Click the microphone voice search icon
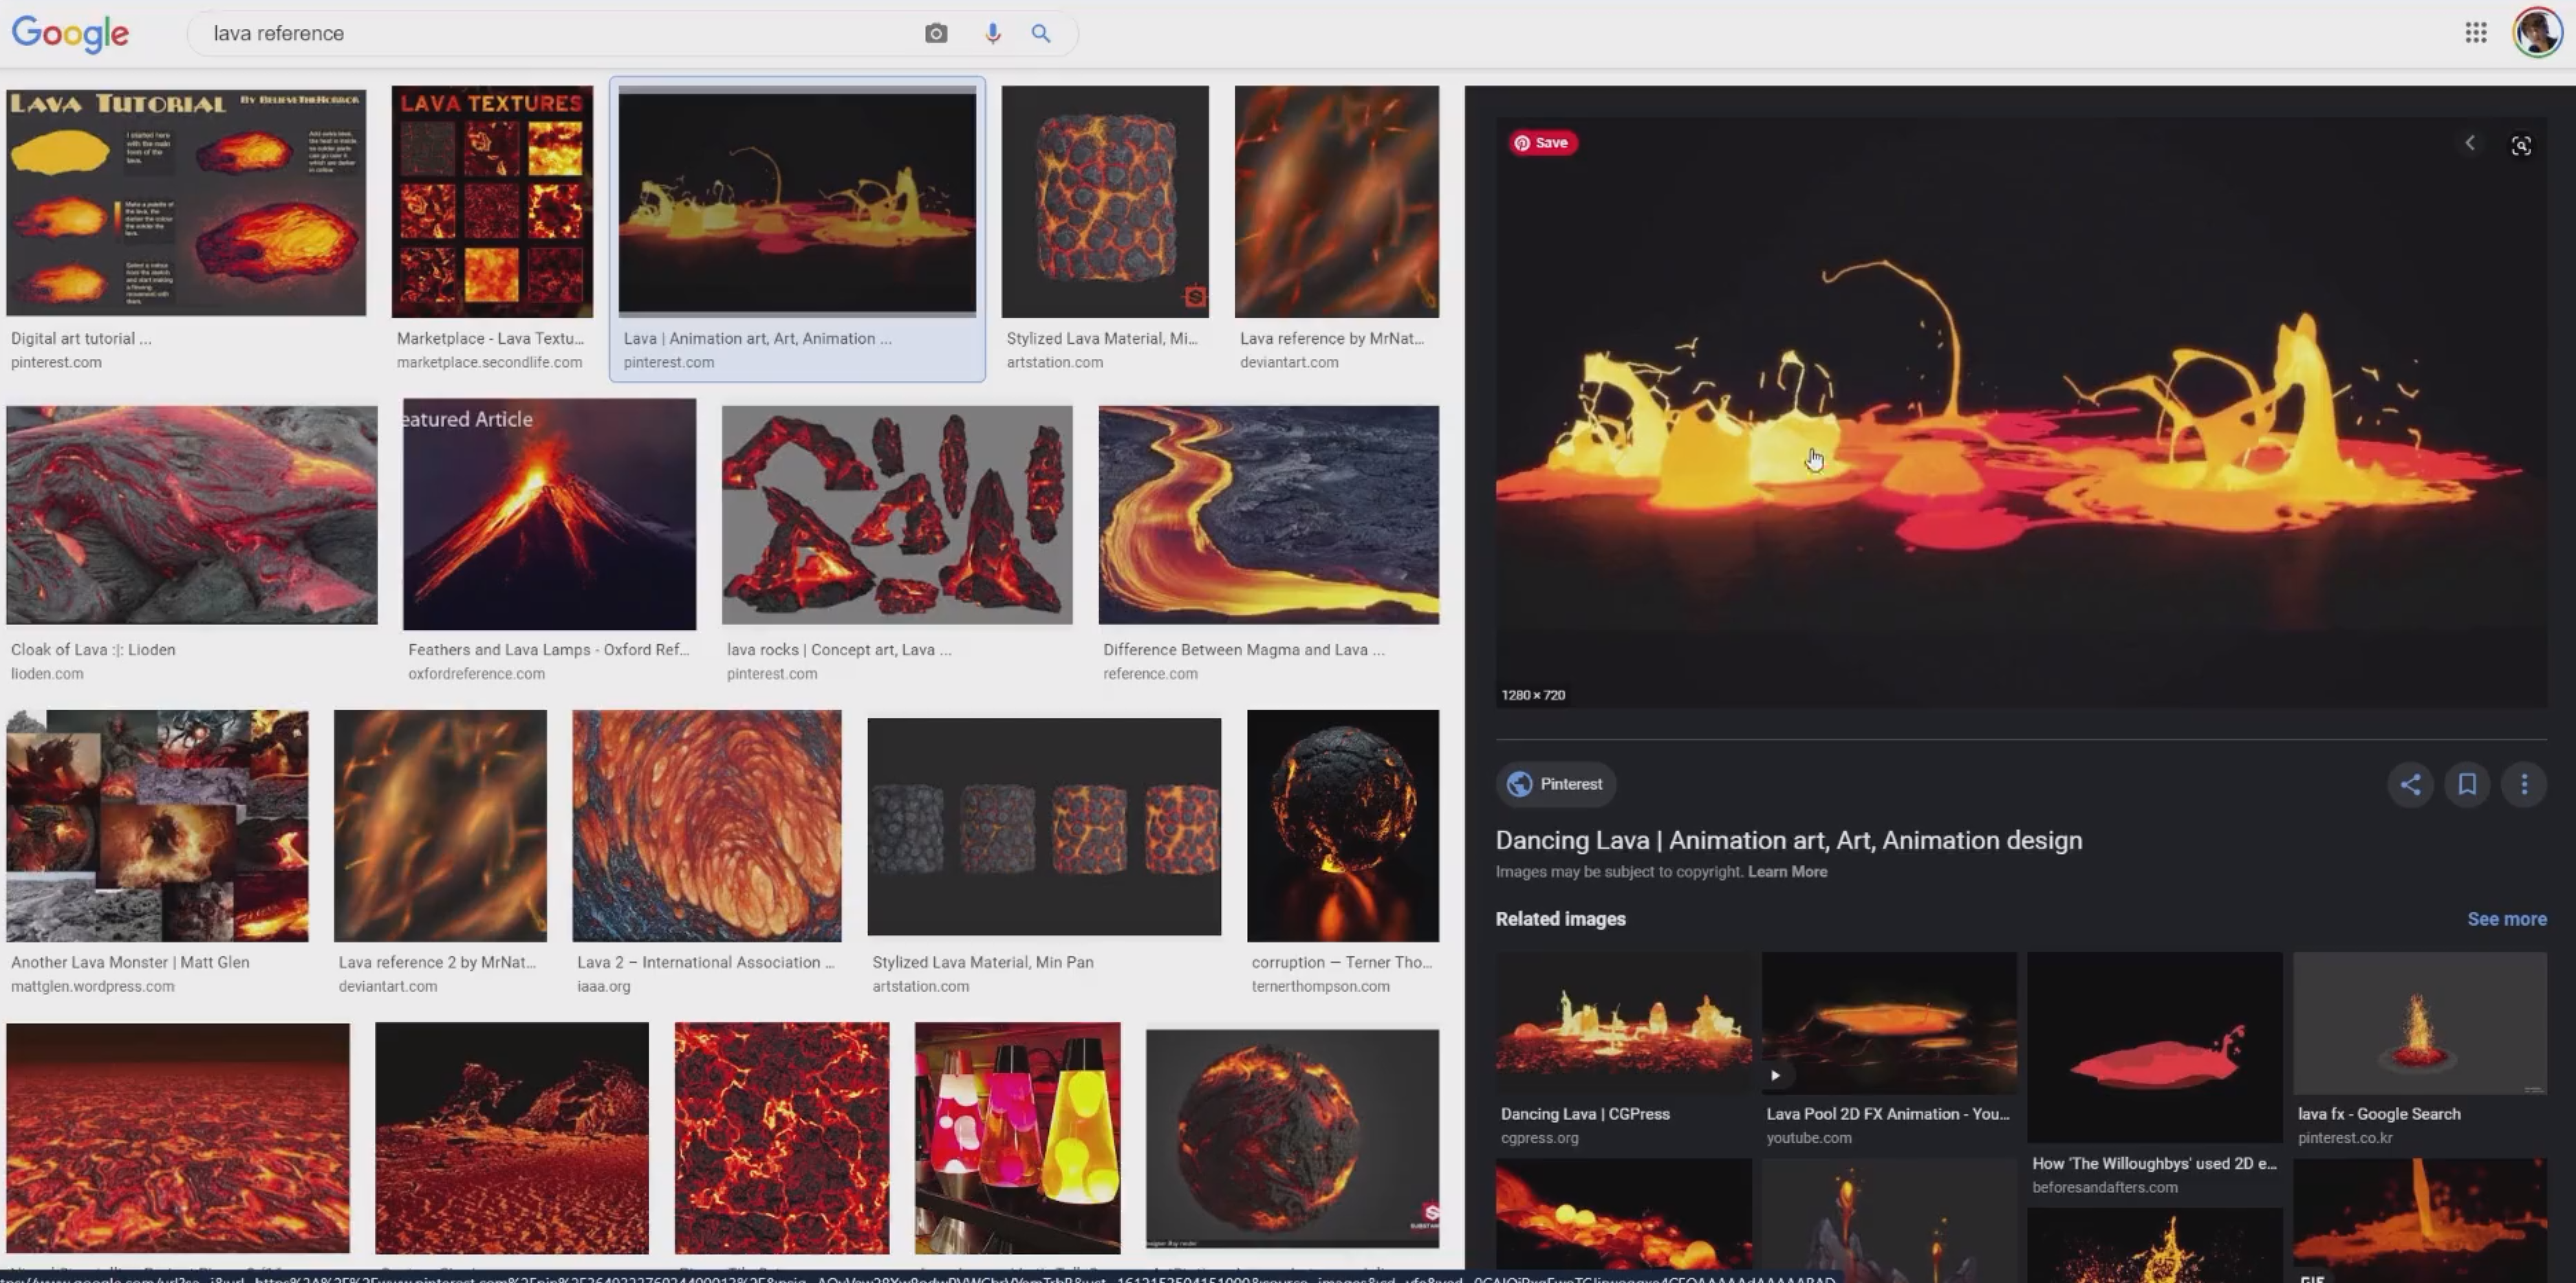The image size is (2576, 1283). pos(992,33)
